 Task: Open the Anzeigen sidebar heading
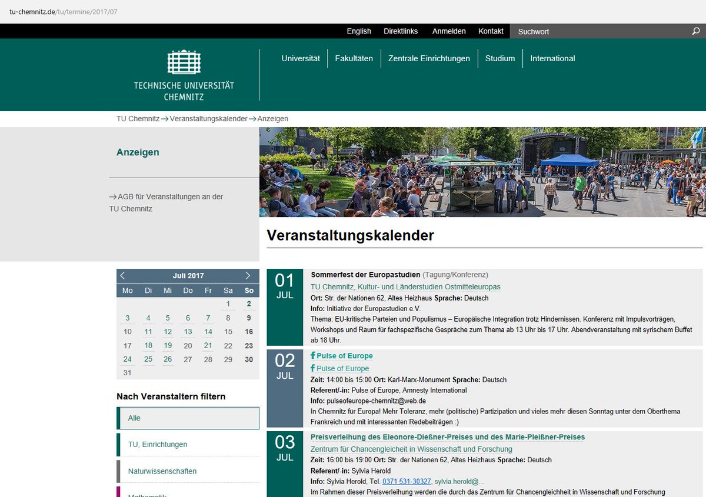[x=138, y=152]
